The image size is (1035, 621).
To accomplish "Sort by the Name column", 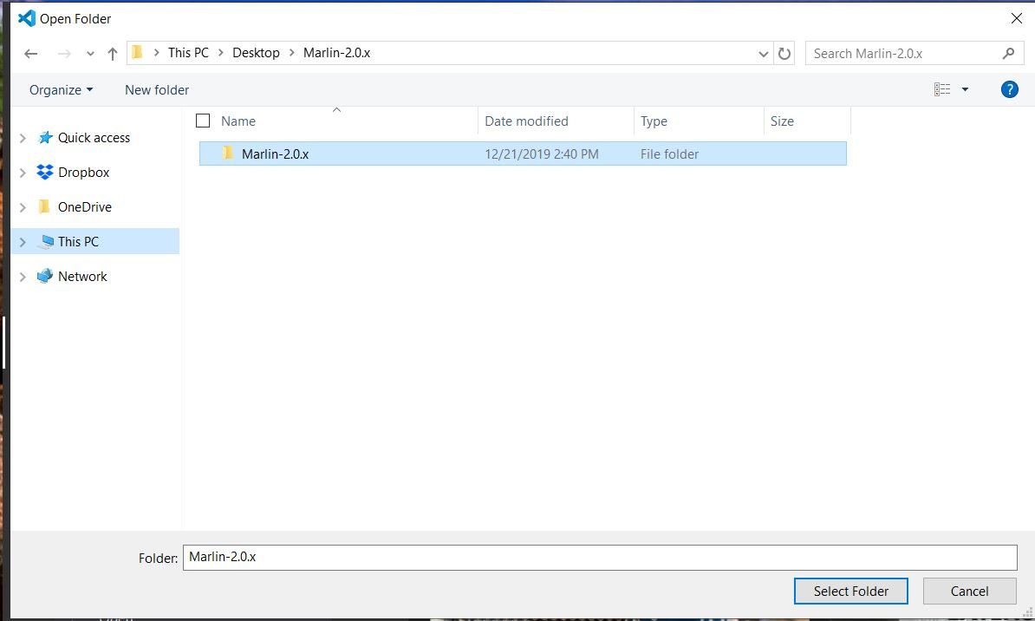I will click(238, 121).
